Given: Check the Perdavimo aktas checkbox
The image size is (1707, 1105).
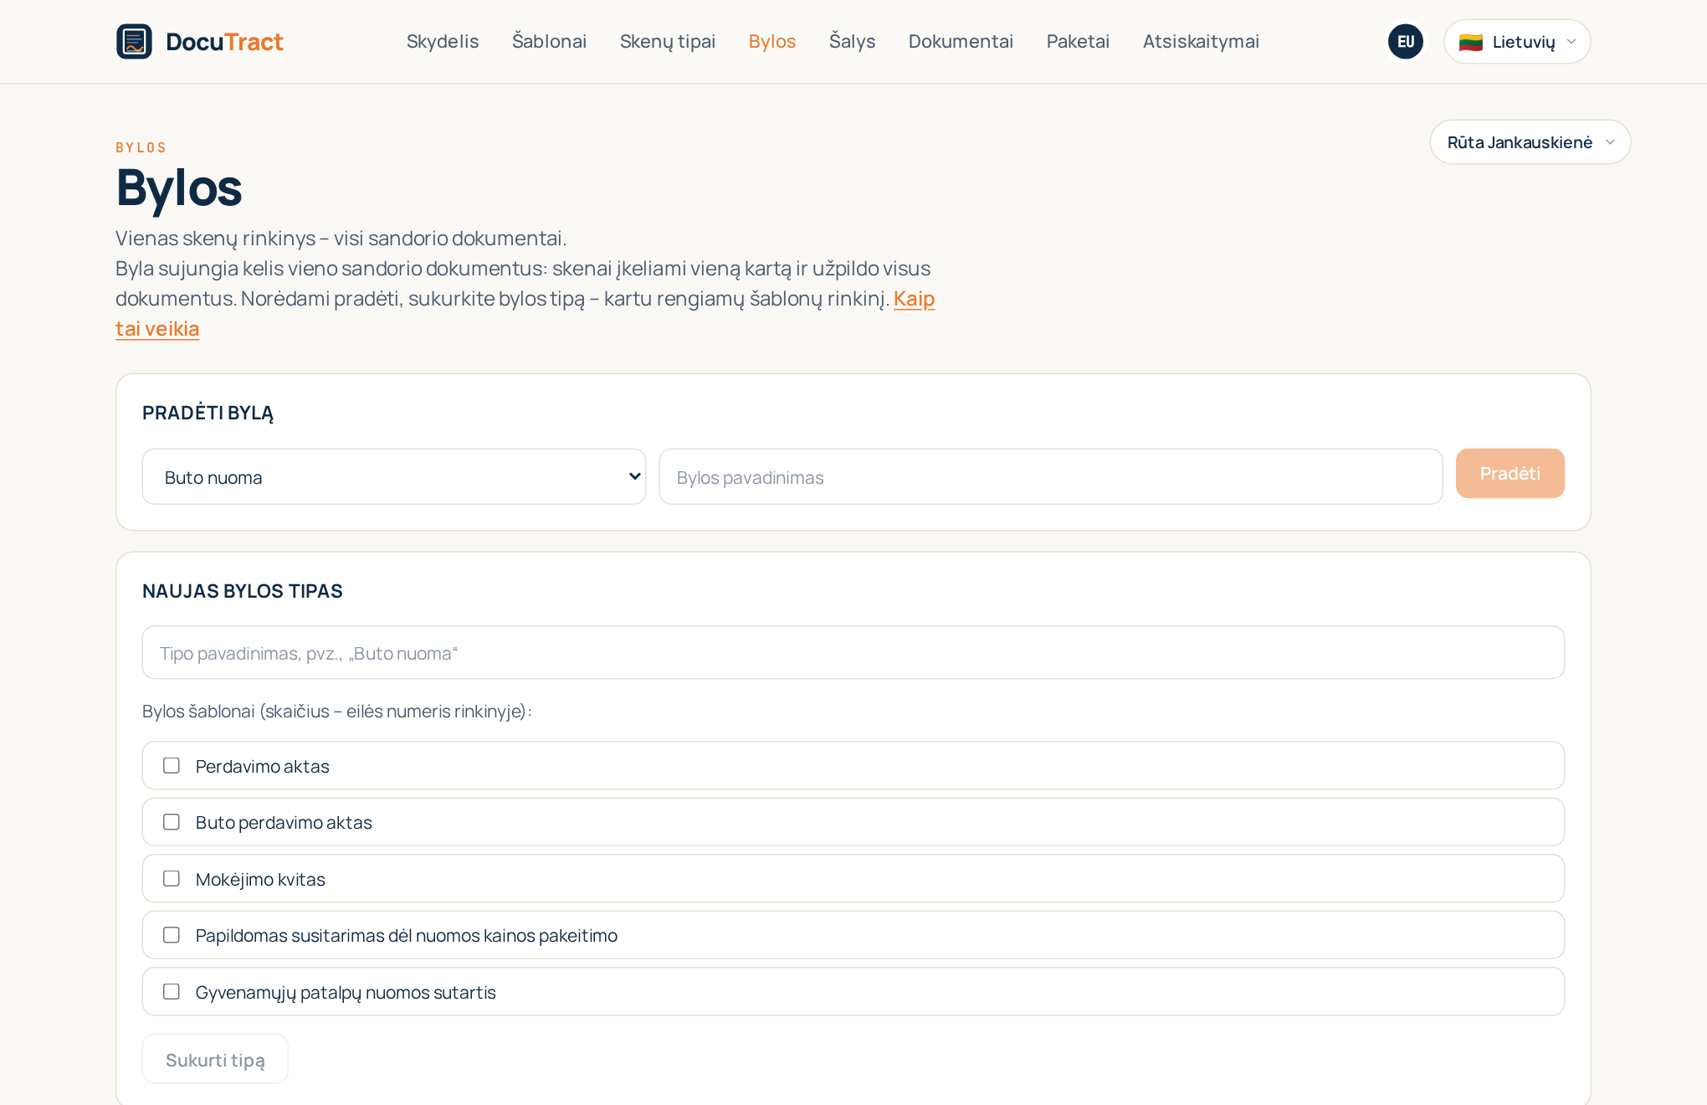Looking at the screenshot, I should point(172,765).
